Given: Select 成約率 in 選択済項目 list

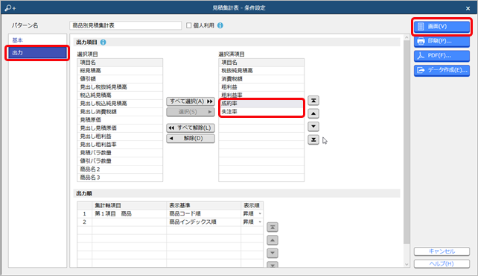Looking at the screenshot, I should coord(261,104).
